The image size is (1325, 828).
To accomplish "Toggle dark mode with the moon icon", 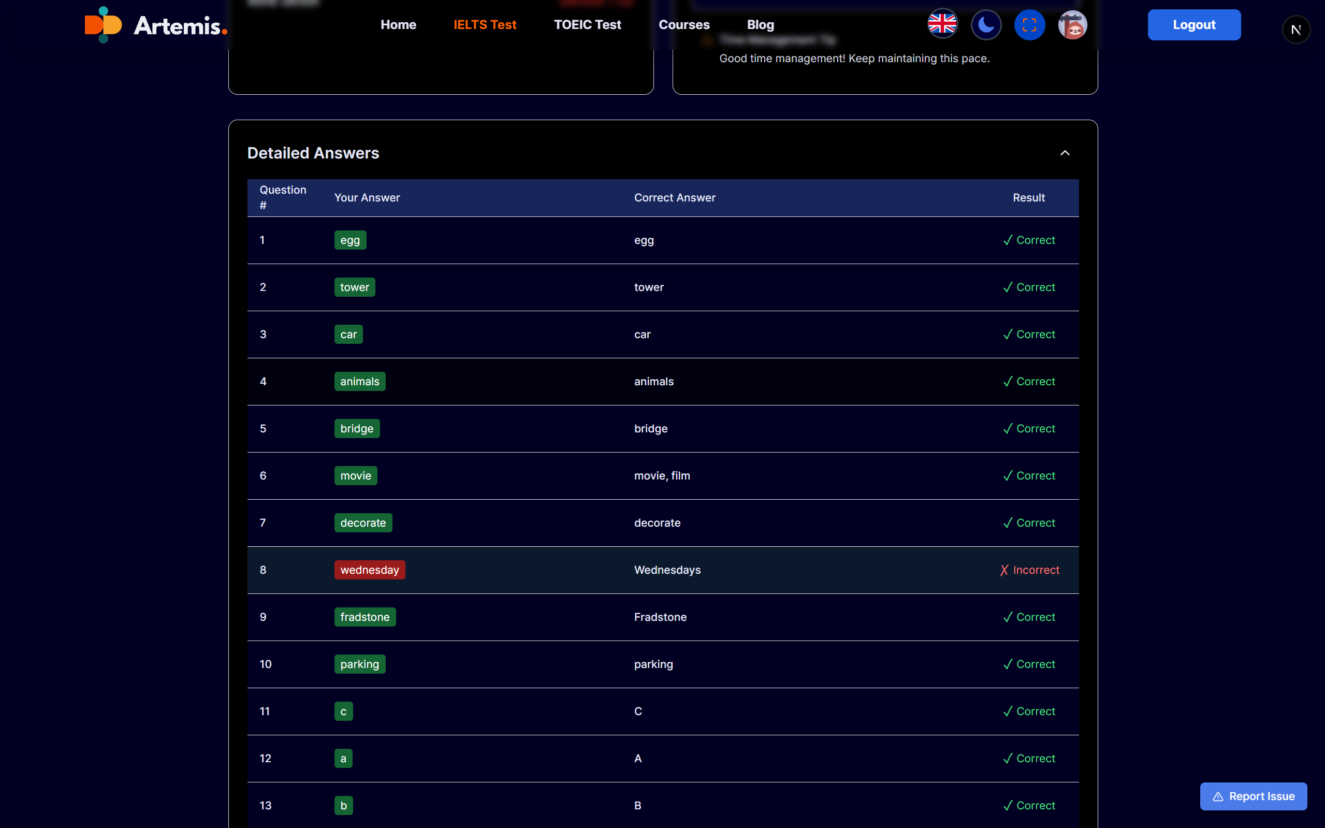I will coord(985,25).
